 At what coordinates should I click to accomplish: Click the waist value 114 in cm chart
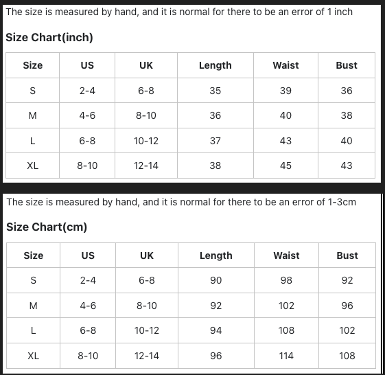(286, 356)
